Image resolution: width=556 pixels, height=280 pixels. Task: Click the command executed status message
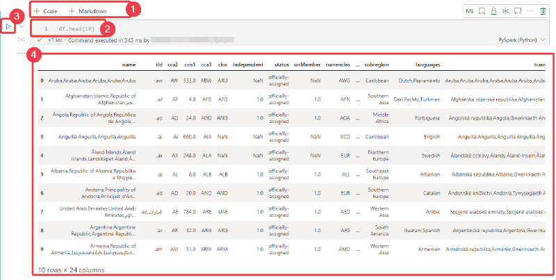(x=98, y=40)
